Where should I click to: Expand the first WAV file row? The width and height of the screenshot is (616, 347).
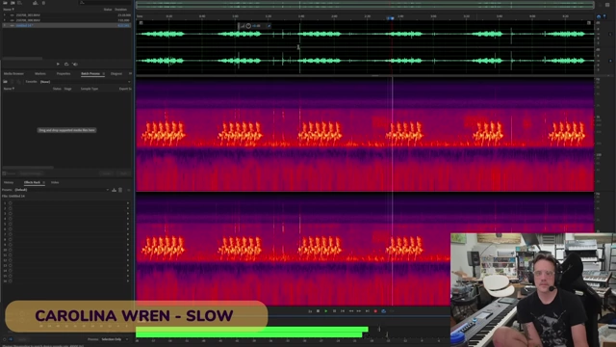click(x=4, y=15)
